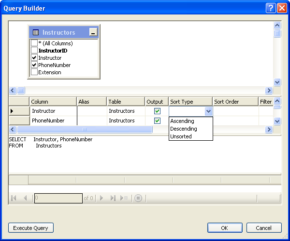Check the All Columns checkbox

(x=34, y=43)
